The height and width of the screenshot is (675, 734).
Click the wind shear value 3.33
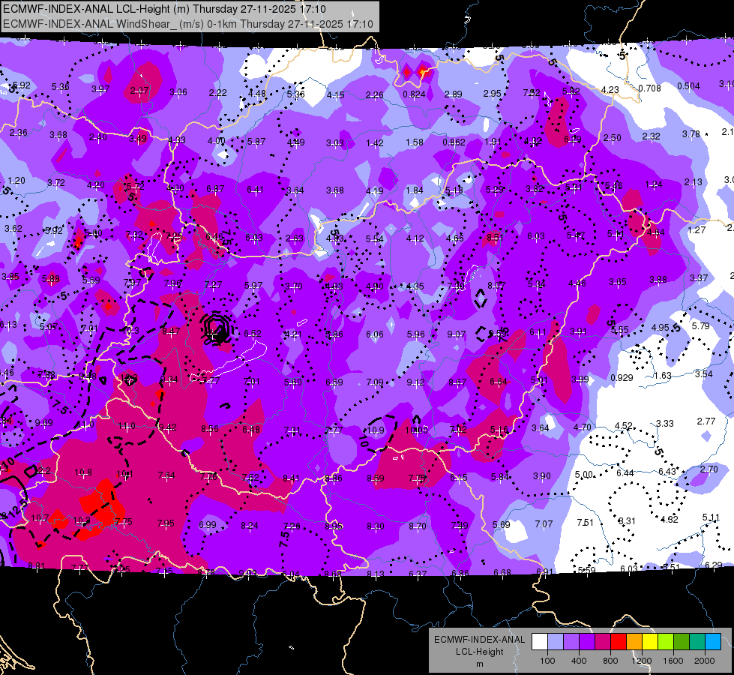[665, 424]
